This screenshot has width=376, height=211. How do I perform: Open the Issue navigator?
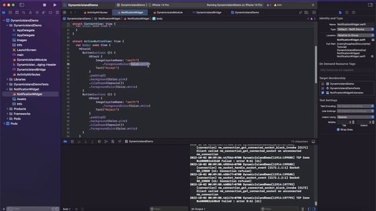click(30, 12)
